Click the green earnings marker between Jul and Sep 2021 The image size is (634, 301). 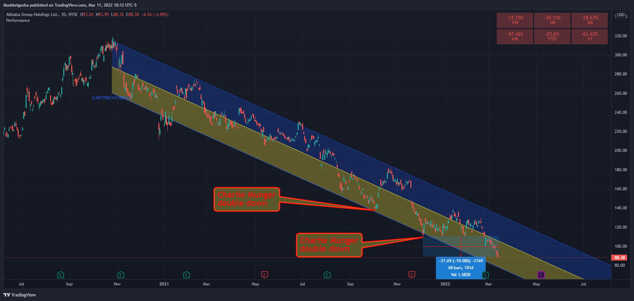click(327, 275)
